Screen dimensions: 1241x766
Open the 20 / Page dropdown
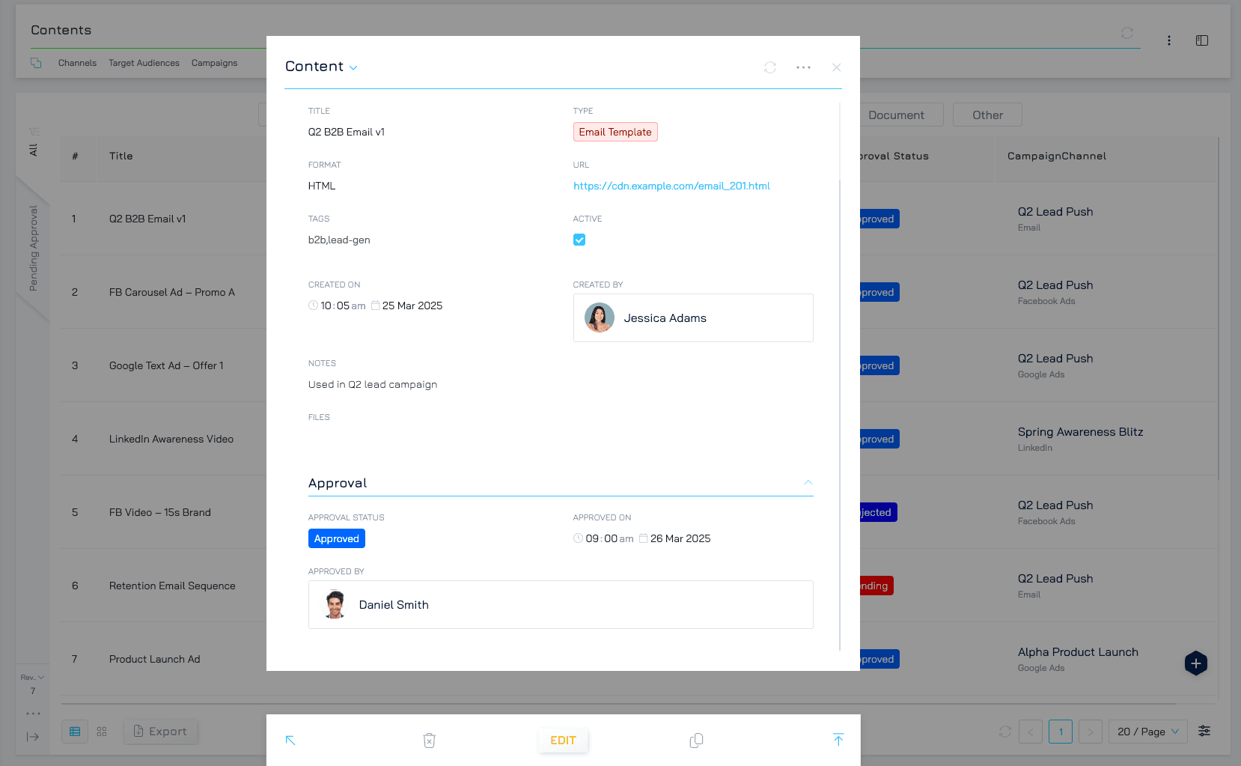point(1147,732)
